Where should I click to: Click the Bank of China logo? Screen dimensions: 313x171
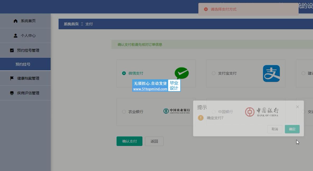pyautogui.click(x=262, y=112)
